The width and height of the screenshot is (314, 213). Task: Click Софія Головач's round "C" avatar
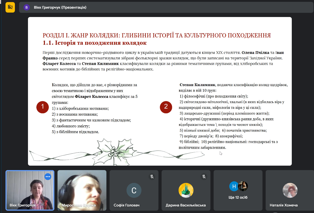click(134, 190)
